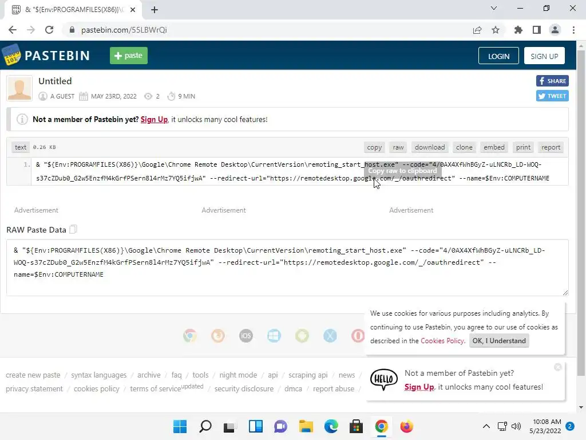
Task: Reload the pastebin page
Action: pos(49,30)
